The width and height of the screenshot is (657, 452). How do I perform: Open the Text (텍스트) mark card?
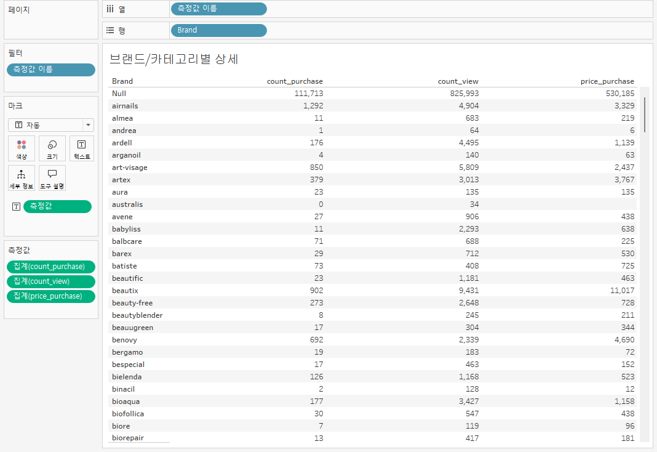(82, 148)
